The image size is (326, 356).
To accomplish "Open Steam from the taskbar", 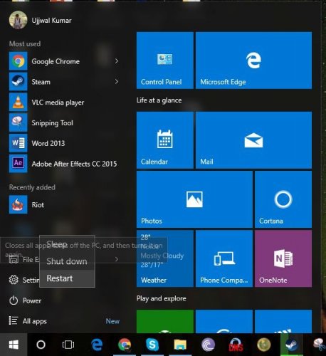I will (292, 345).
